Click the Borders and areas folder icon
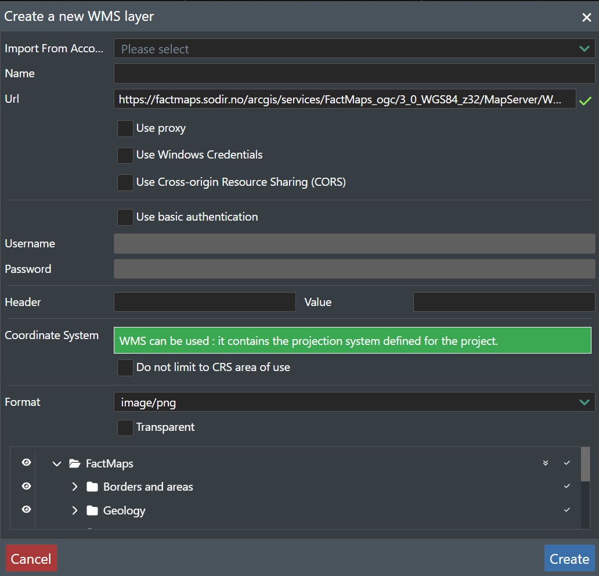599x576 pixels. coord(92,487)
